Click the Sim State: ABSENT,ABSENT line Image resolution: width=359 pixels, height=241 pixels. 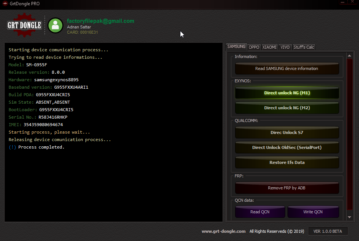click(39, 102)
